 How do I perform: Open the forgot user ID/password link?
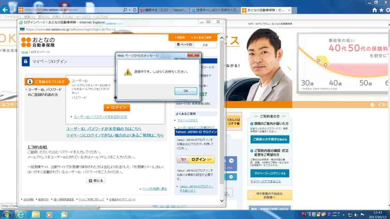(x=100, y=117)
